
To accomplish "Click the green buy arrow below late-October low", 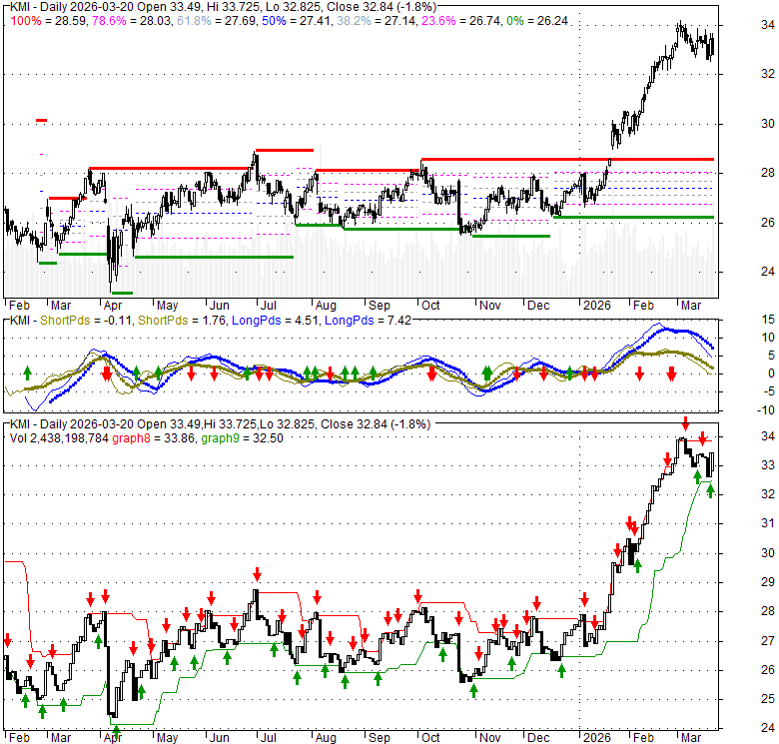I will (x=473, y=691).
